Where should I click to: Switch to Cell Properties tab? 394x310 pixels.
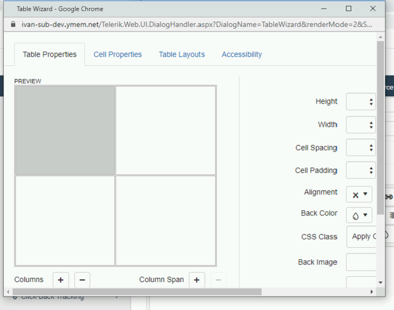coord(118,54)
